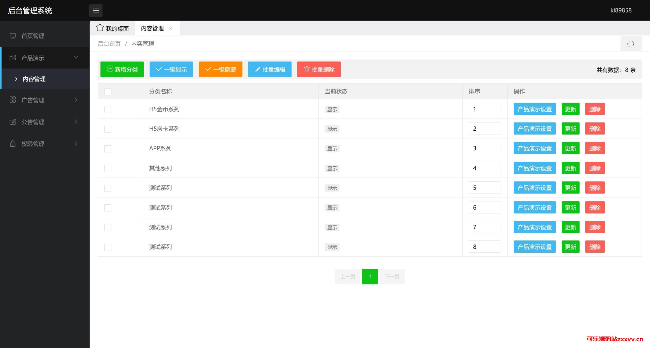Click the lock icon beside 权限管理
Viewport: 650px width, 348px height.
(13, 144)
